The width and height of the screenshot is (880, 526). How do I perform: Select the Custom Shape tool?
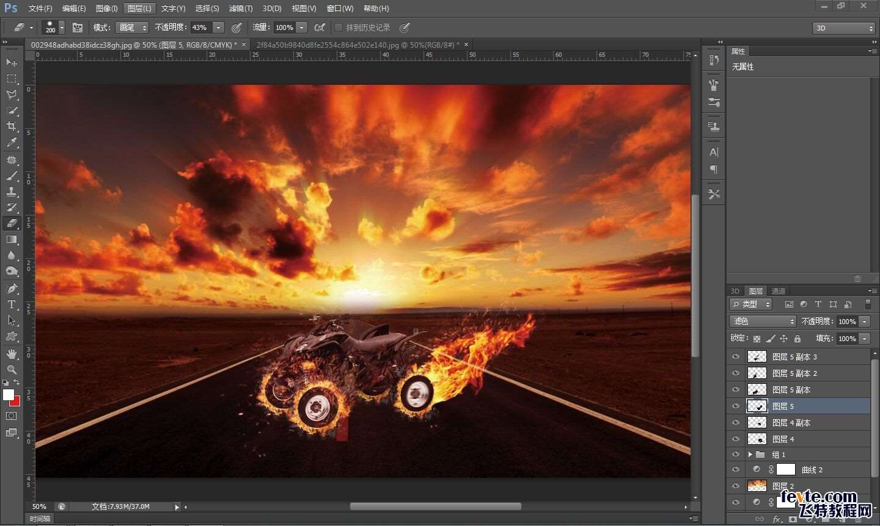coord(12,337)
